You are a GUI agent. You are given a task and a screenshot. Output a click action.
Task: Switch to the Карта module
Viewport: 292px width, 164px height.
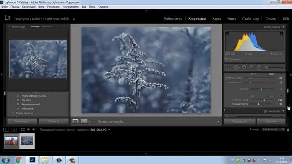[216, 19]
